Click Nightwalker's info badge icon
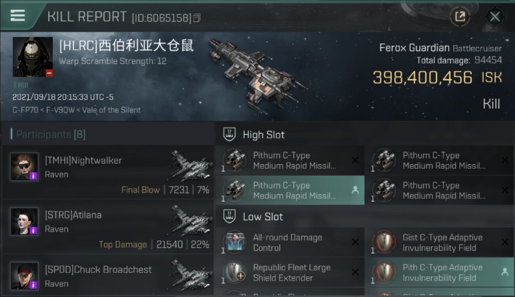The height and width of the screenshot is (297, 515). pyautogui.click(x=34, y=175)
